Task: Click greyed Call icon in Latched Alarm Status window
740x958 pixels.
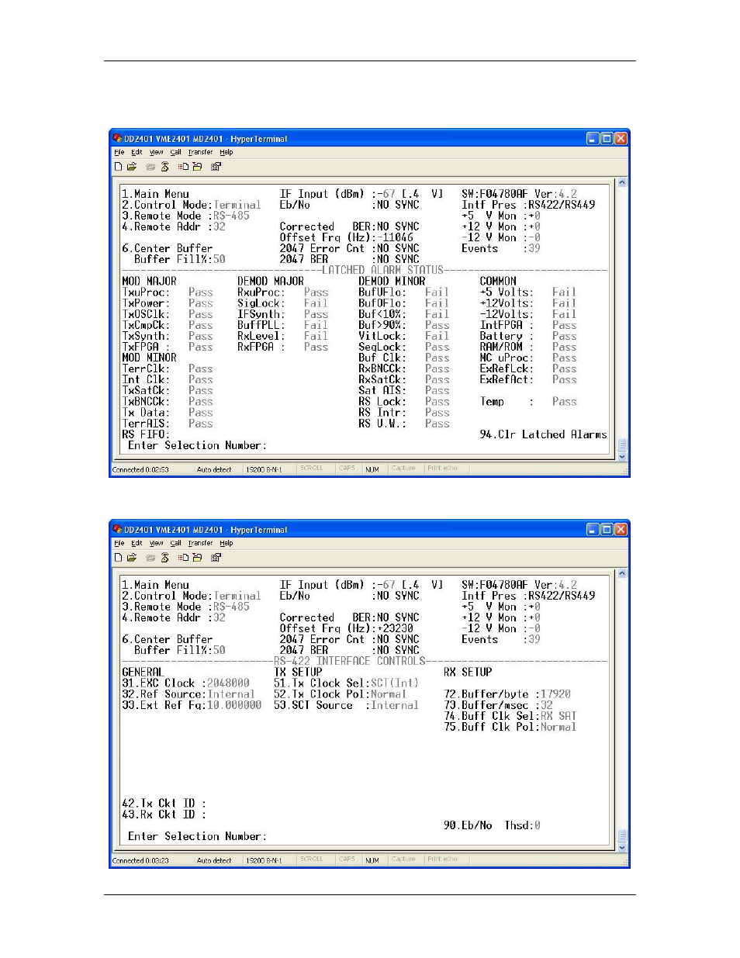Action: tap(150, 166)
